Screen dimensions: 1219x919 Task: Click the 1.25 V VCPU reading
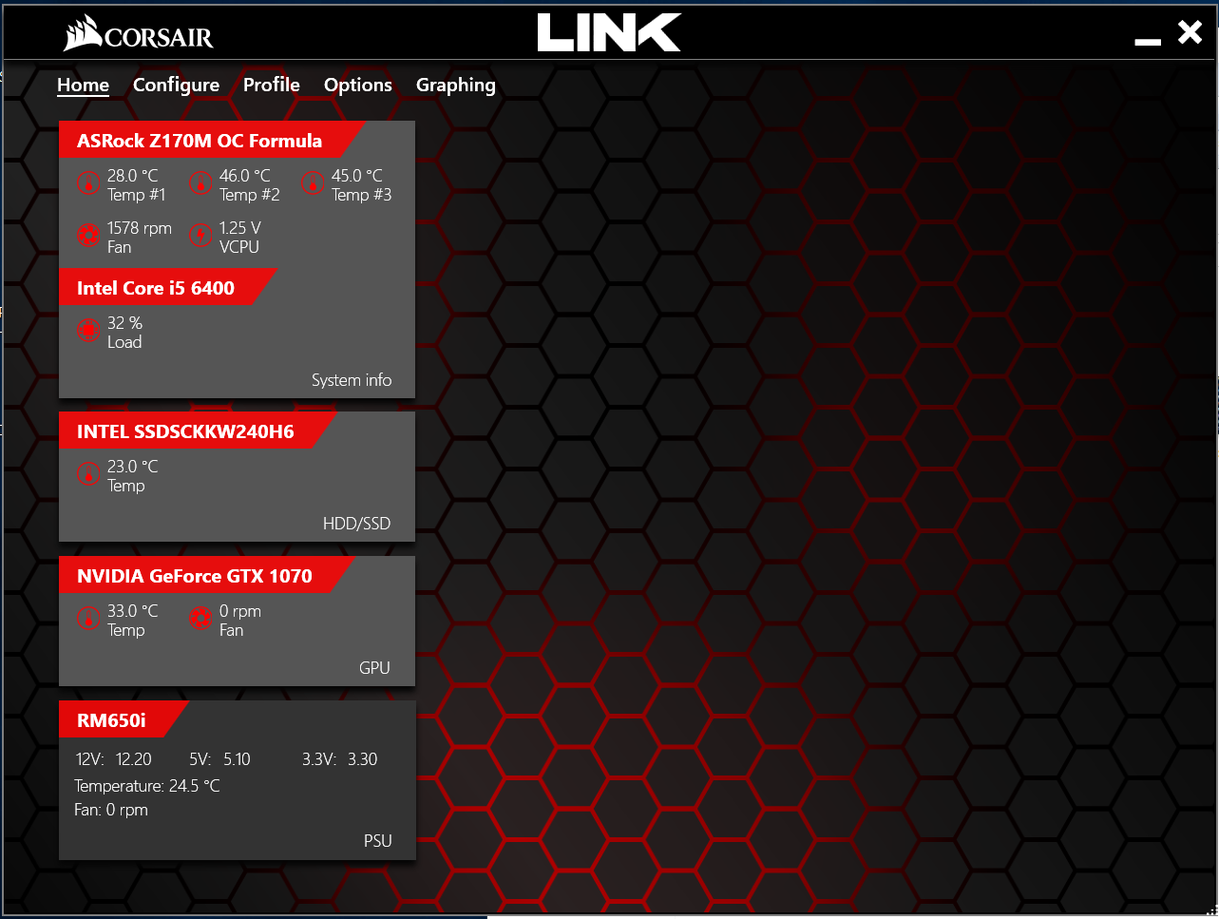click(239, 237)
